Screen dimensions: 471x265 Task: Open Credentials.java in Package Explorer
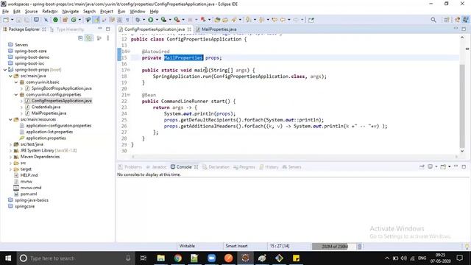pyautogui.click(x=46, y=107)
